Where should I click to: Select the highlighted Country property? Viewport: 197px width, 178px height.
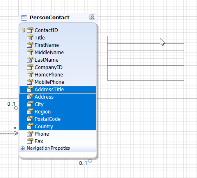58,127
